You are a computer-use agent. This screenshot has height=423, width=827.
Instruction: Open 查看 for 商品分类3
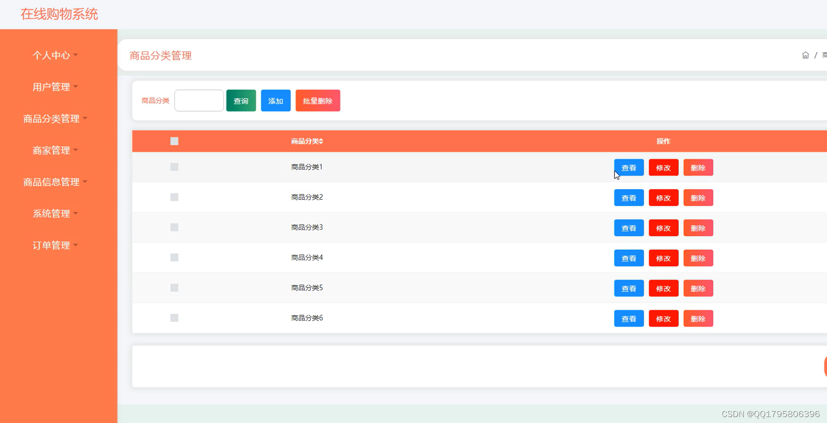click(x=629, y=228)
